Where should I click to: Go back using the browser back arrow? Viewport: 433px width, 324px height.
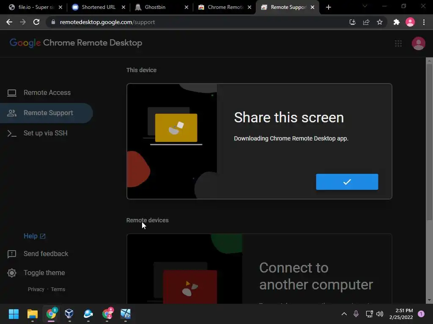click(x=9, y=22)
